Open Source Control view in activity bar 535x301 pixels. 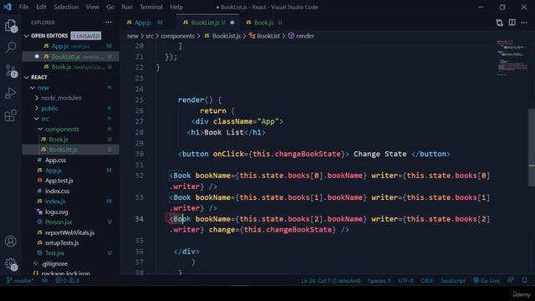(11, 71)
